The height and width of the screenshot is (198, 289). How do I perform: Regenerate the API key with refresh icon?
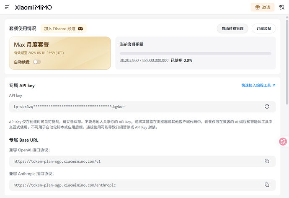pos(267,107)
